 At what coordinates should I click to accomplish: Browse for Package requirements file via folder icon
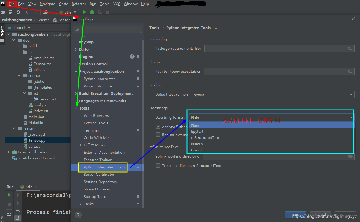point(351,49)
